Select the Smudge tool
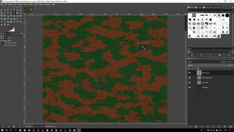Screen dimensions: 234x132 click(5, 25)
